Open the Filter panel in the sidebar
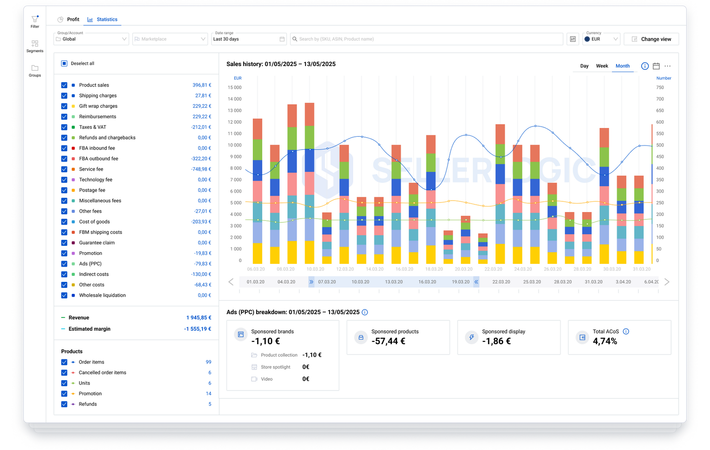 (x=35, y=21)
